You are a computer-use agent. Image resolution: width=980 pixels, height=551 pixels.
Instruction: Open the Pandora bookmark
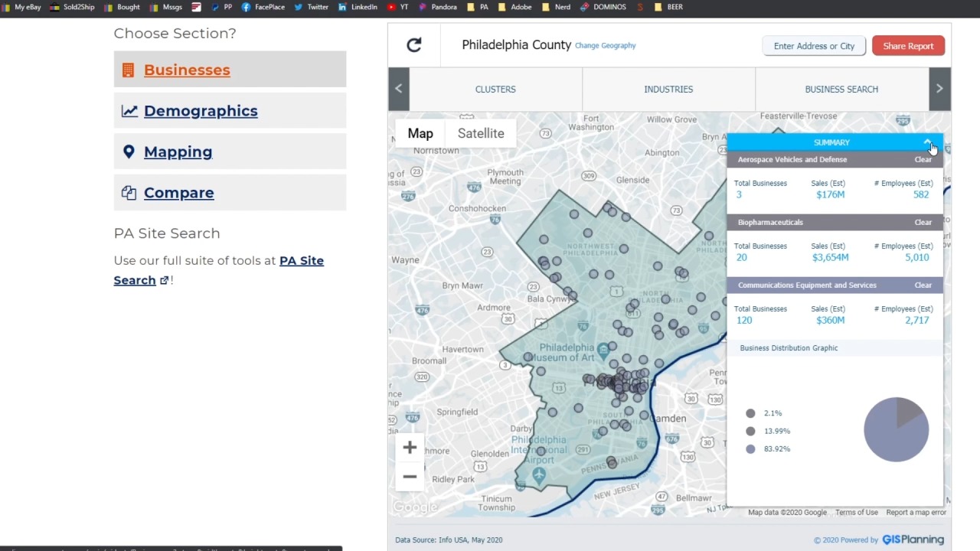click(x=438, y=7)
